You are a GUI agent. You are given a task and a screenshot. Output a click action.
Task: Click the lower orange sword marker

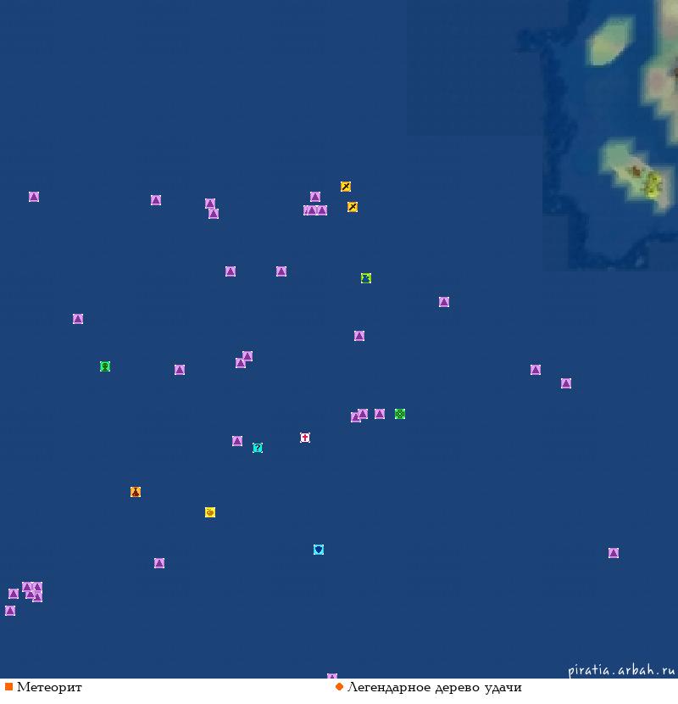pyautogui.click(x=353, y=206)
